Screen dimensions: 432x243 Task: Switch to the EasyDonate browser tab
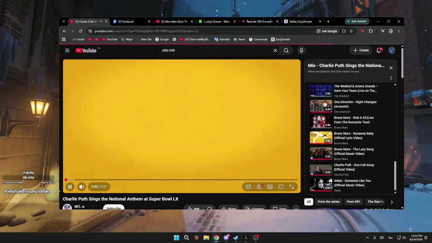(302, 22)
